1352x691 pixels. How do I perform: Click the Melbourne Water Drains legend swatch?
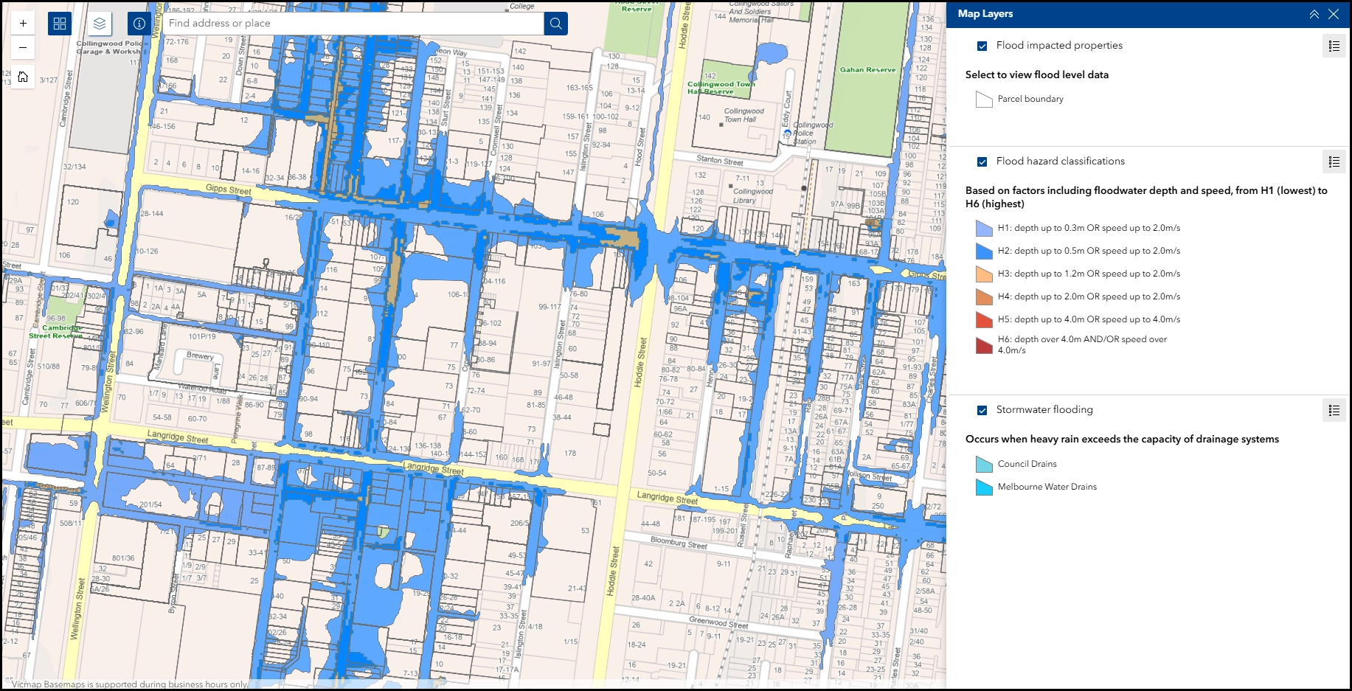(x=984, y=487)
